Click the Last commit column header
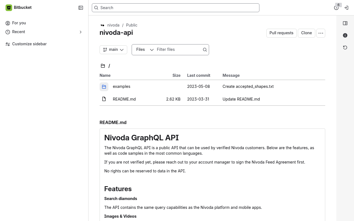This screenshot has width=354, height=221. click(x=199, y=75)
